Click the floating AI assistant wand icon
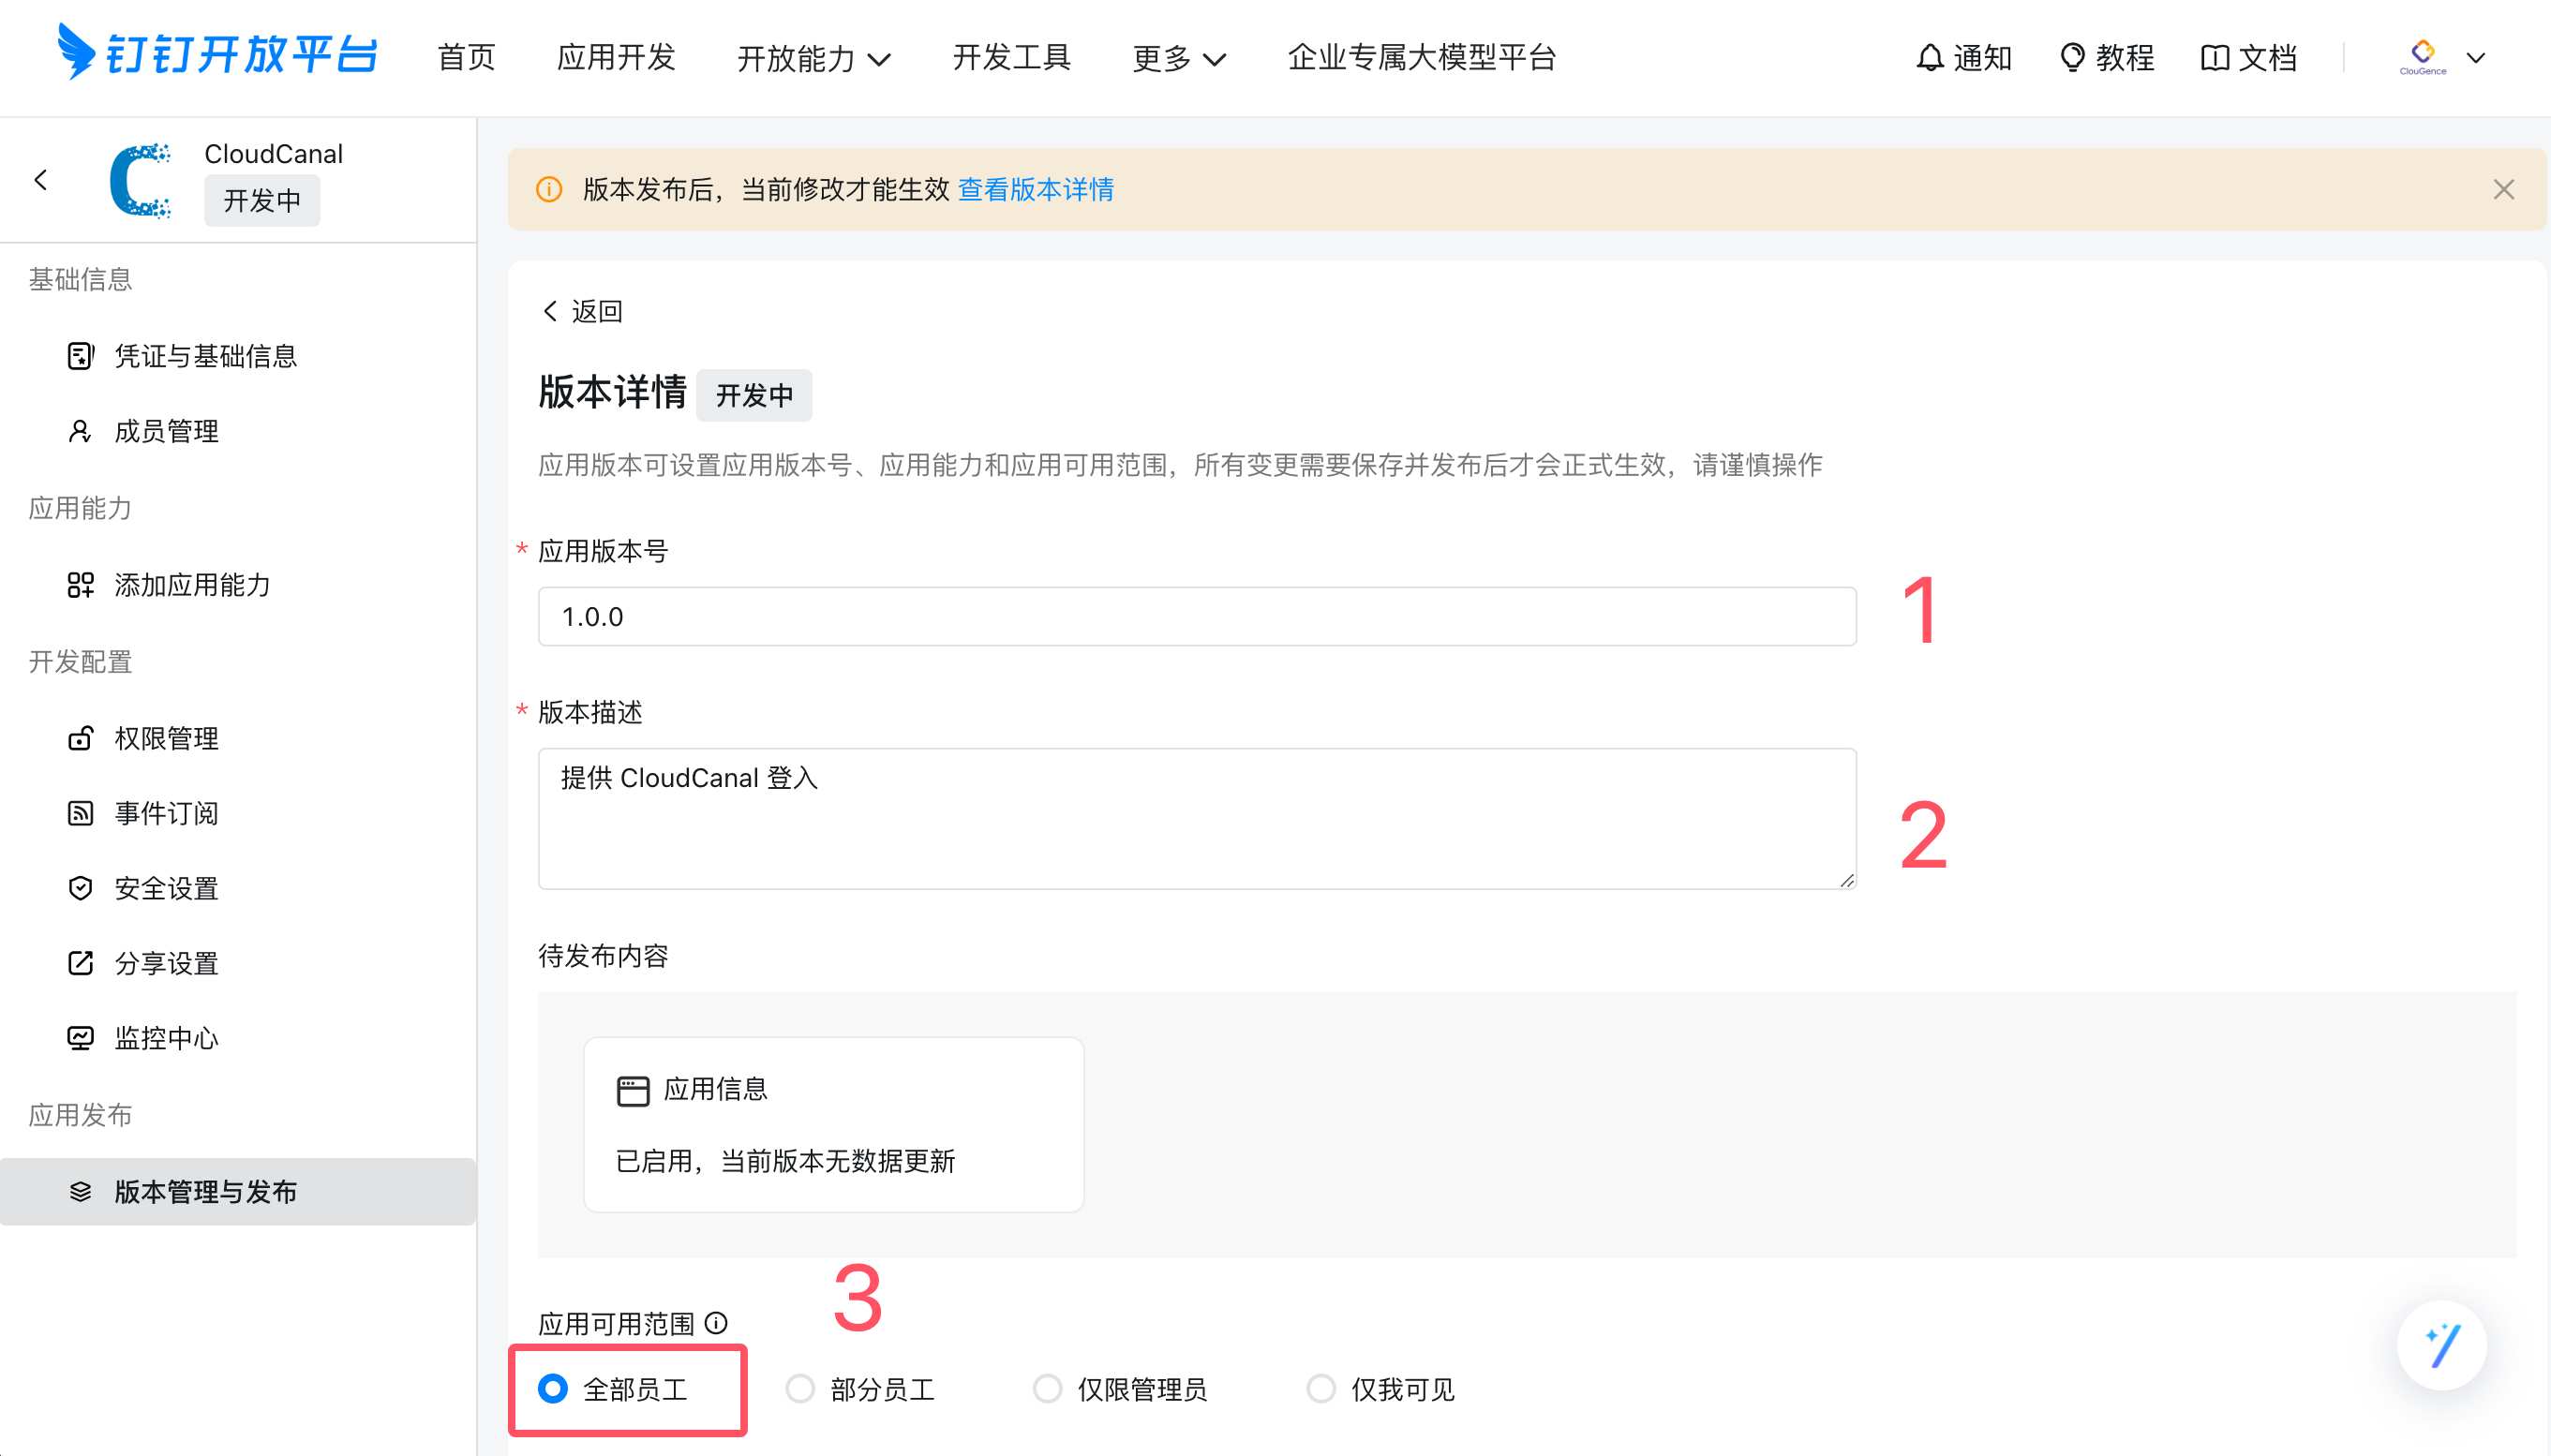Screen dimensions: 2551x1456 coord(2441,1345)
